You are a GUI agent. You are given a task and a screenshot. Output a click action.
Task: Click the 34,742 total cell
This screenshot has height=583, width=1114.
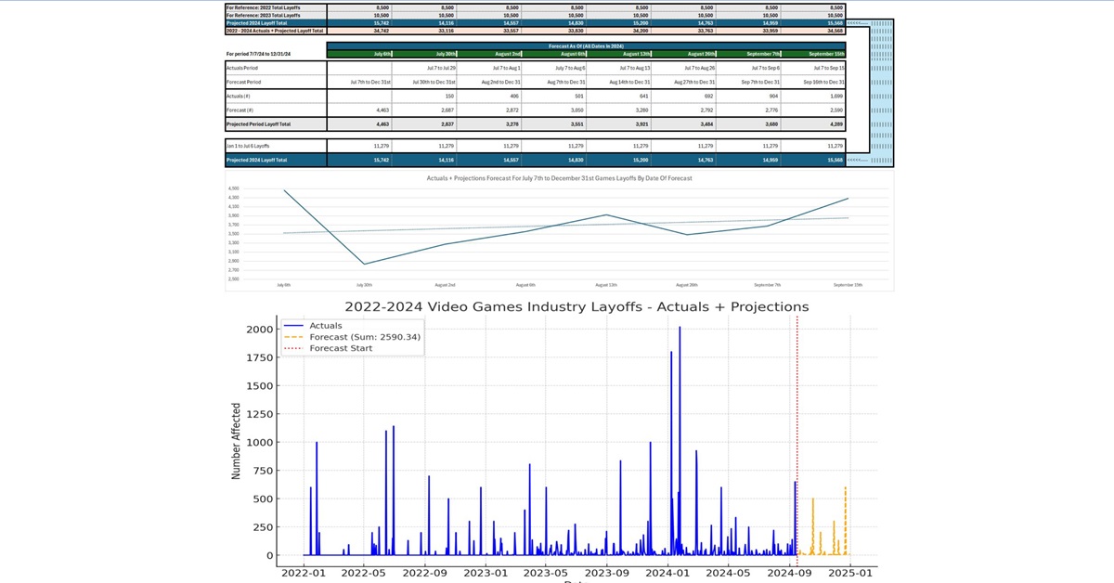pos(381,31)
